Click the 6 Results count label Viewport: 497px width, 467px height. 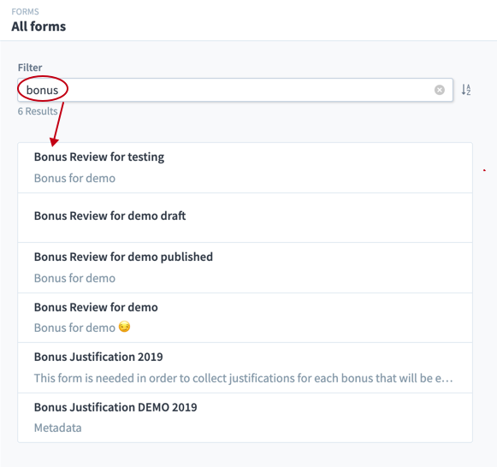point(38,111)
